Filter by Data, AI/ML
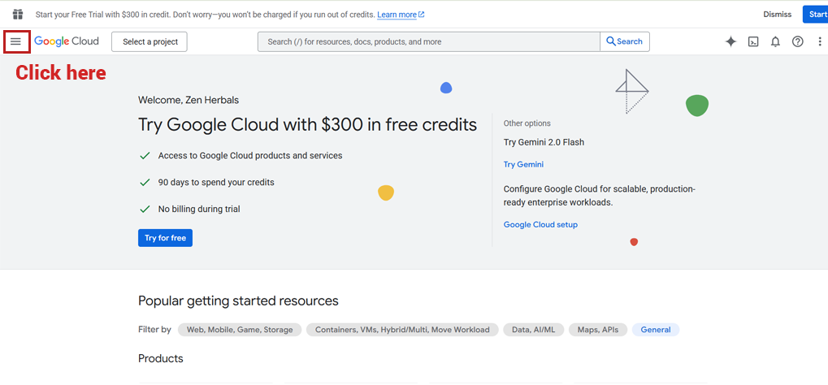This screenshot has width=828, height=385. point(533,330)
